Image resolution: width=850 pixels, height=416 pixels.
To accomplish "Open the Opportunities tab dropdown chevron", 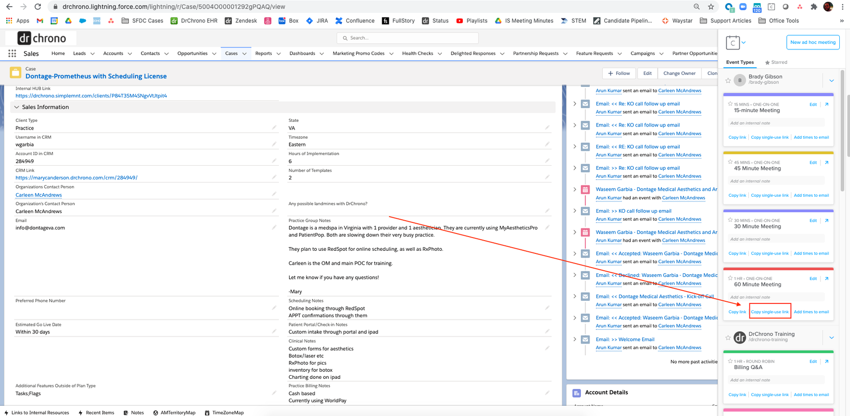I will tap(214, 54).
